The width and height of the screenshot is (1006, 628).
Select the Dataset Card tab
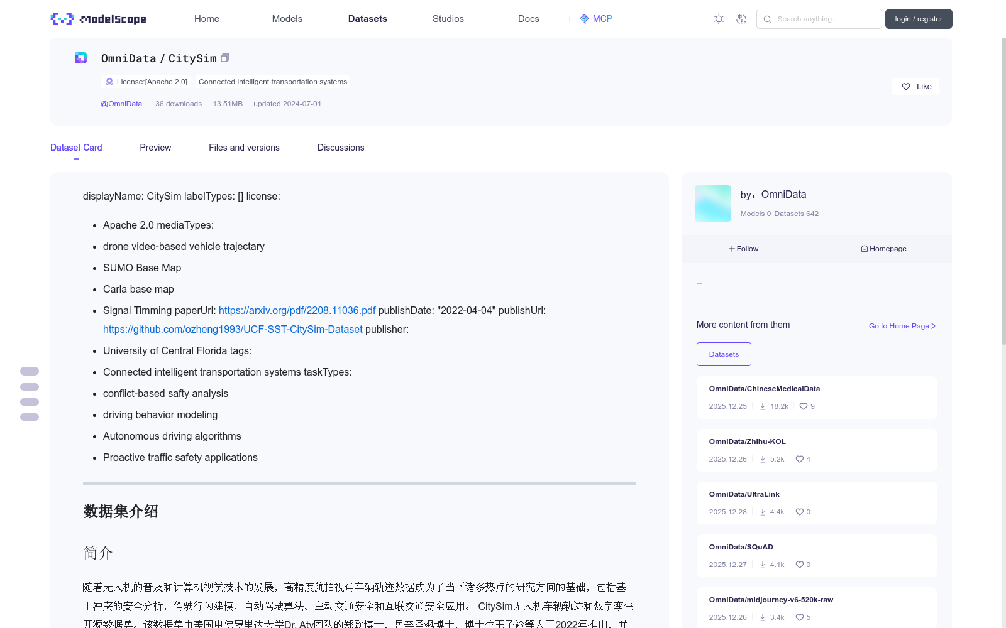[76, 148]
